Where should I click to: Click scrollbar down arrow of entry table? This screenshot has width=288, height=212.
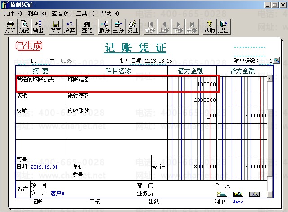click(x=270, y=194)
